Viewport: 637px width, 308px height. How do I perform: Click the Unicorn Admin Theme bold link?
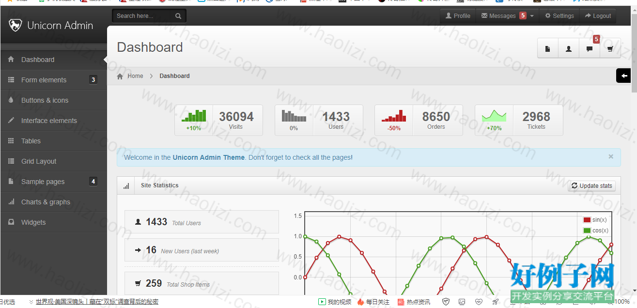pos(208,157)
